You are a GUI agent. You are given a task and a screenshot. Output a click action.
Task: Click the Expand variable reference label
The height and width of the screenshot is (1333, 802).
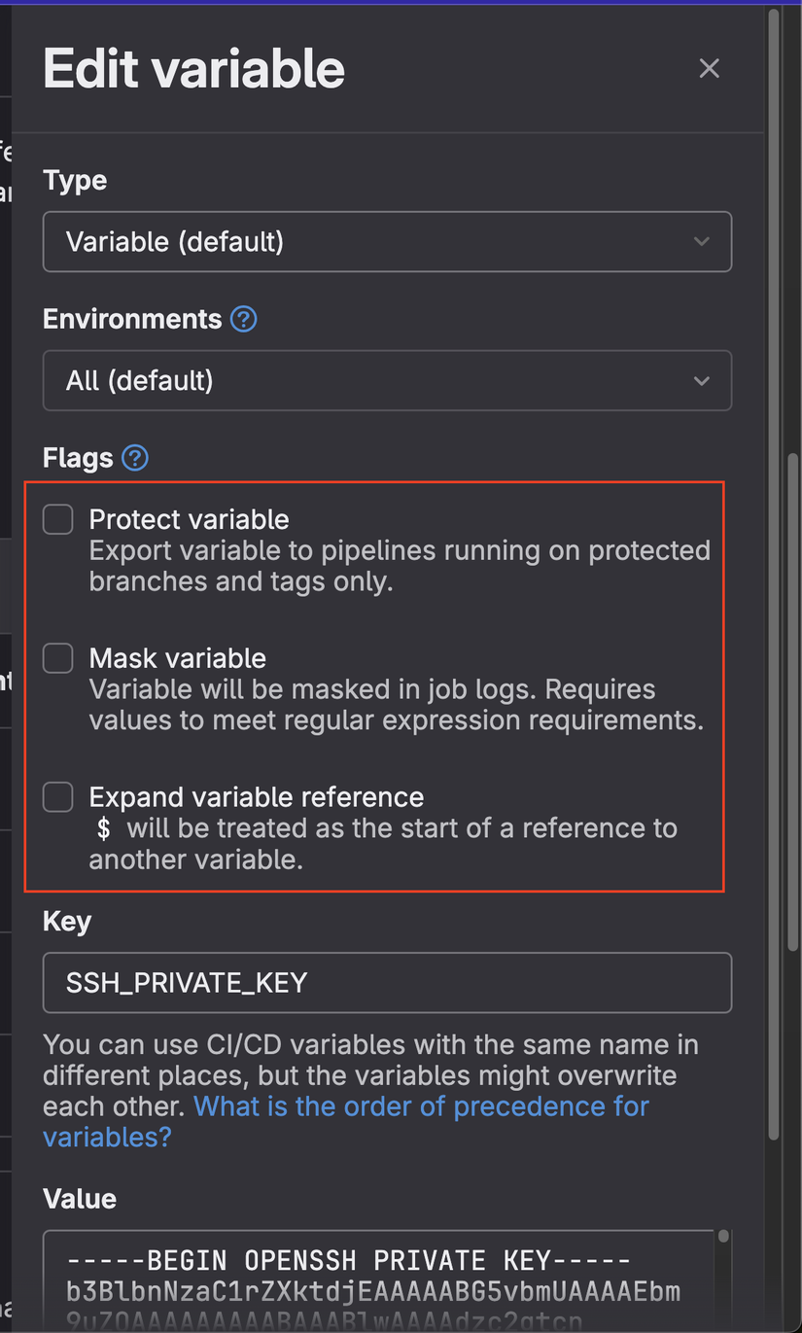pyautogui.click(x=256, y=797)
